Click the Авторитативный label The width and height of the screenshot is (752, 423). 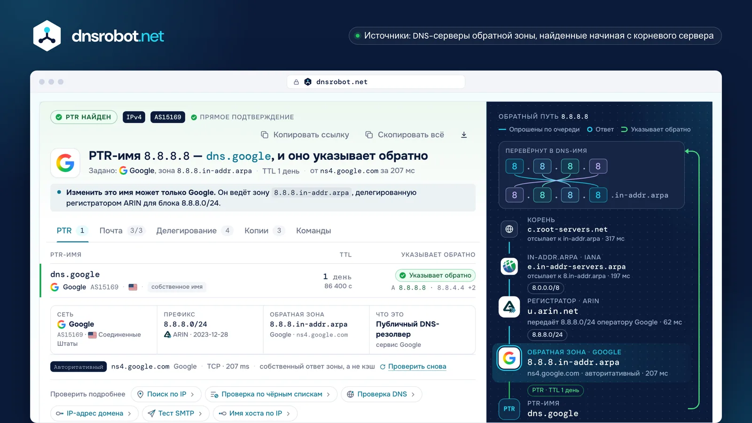pyautogui.click(x=78, y=367)
